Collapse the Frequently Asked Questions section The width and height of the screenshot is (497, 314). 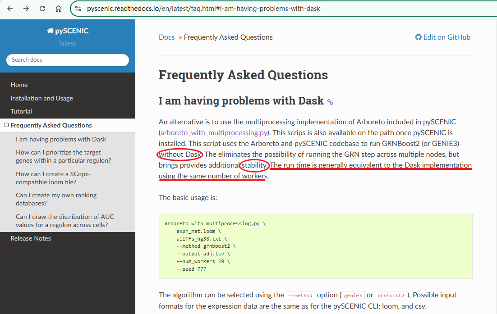6,125
